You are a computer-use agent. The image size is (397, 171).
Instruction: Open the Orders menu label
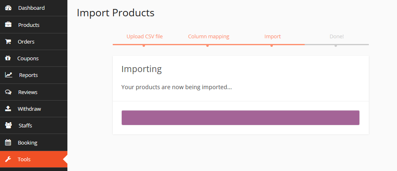point(26,42)
